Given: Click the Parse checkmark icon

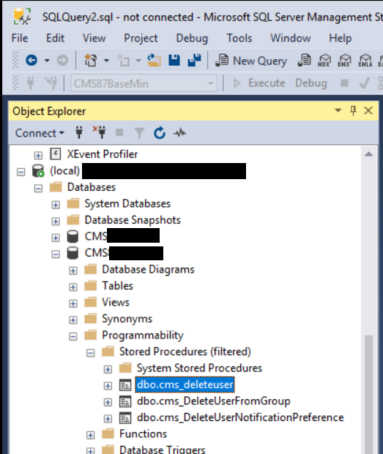Looking at the screenshot, I should tap(364, 83).
